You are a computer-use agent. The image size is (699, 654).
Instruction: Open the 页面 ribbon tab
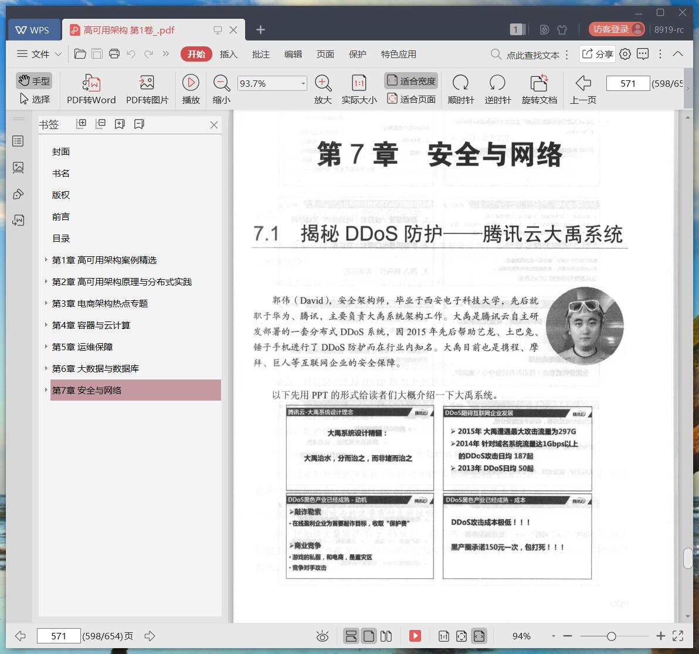[325, 54]
